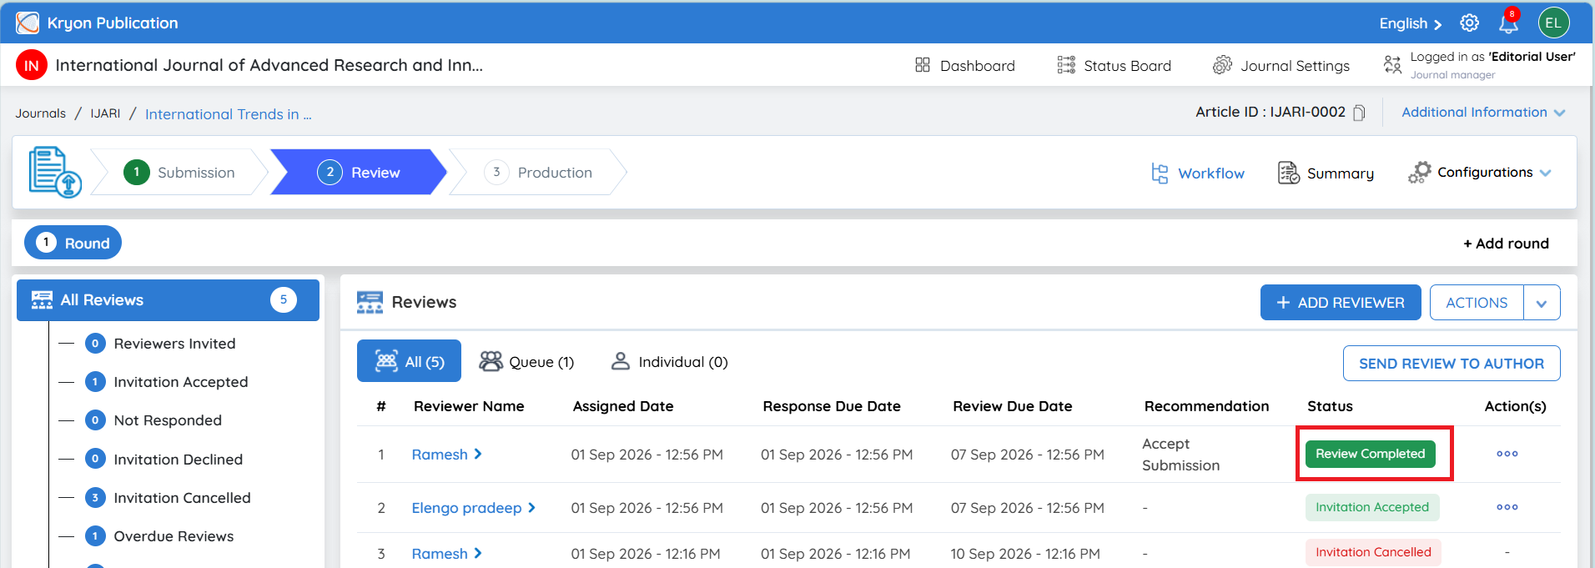Click the document upload icon beside Submission
Image resolution: width=1595 pixels, height=568 pixels.
(x=55, y=173)
